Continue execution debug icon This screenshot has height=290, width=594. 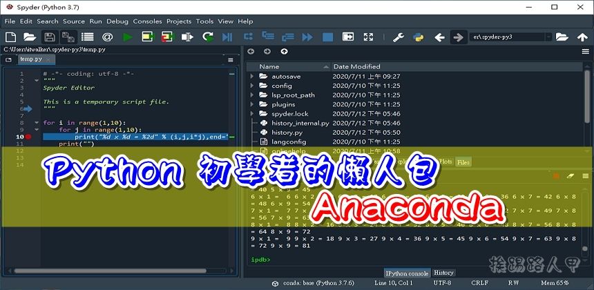(x=307, y=37)
